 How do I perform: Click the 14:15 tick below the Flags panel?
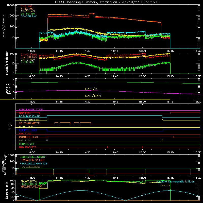(59, 153)
